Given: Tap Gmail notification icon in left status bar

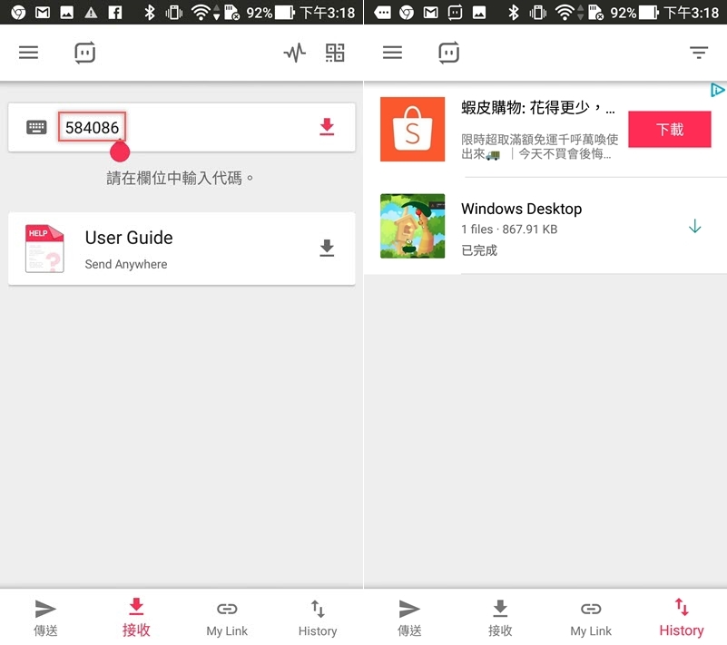Looking at the screenshot, I should 43,13.
